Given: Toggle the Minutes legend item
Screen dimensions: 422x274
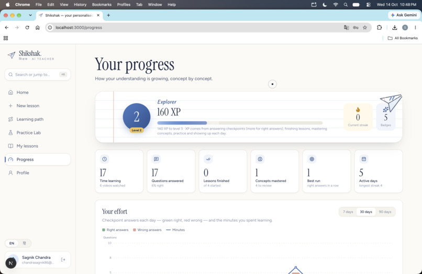Looking at the screenshot, I should 175,230.
